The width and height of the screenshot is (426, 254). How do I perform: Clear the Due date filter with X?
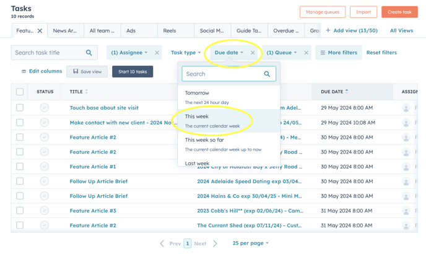[253, 53]
